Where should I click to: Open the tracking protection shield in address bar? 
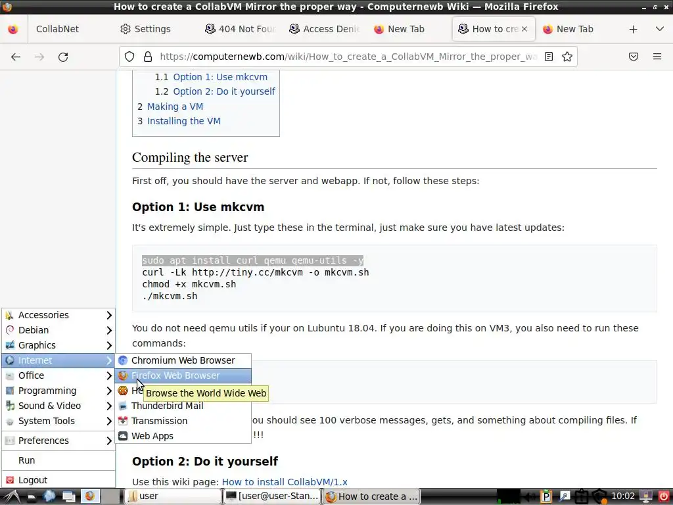(129, 57)
